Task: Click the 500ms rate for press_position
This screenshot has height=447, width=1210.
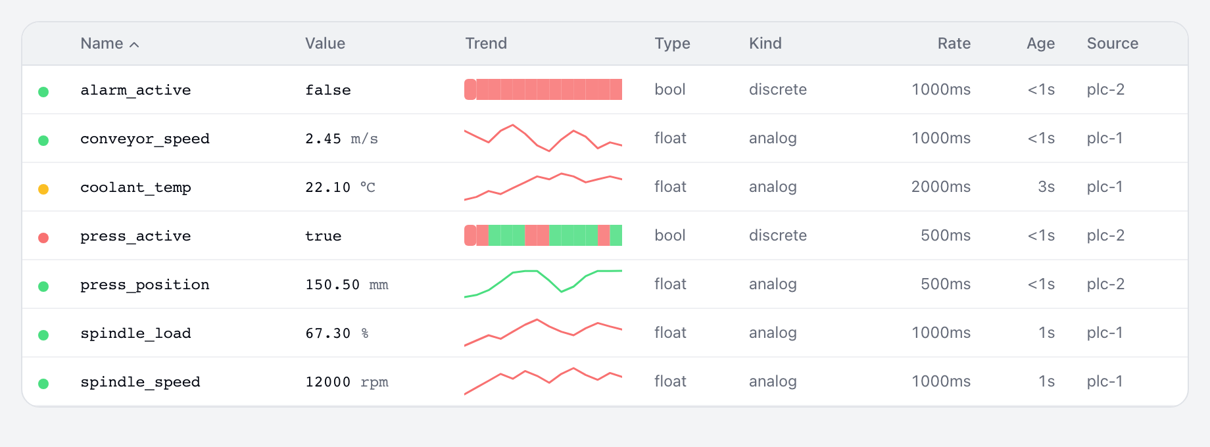Action: [x=946, y=284]
